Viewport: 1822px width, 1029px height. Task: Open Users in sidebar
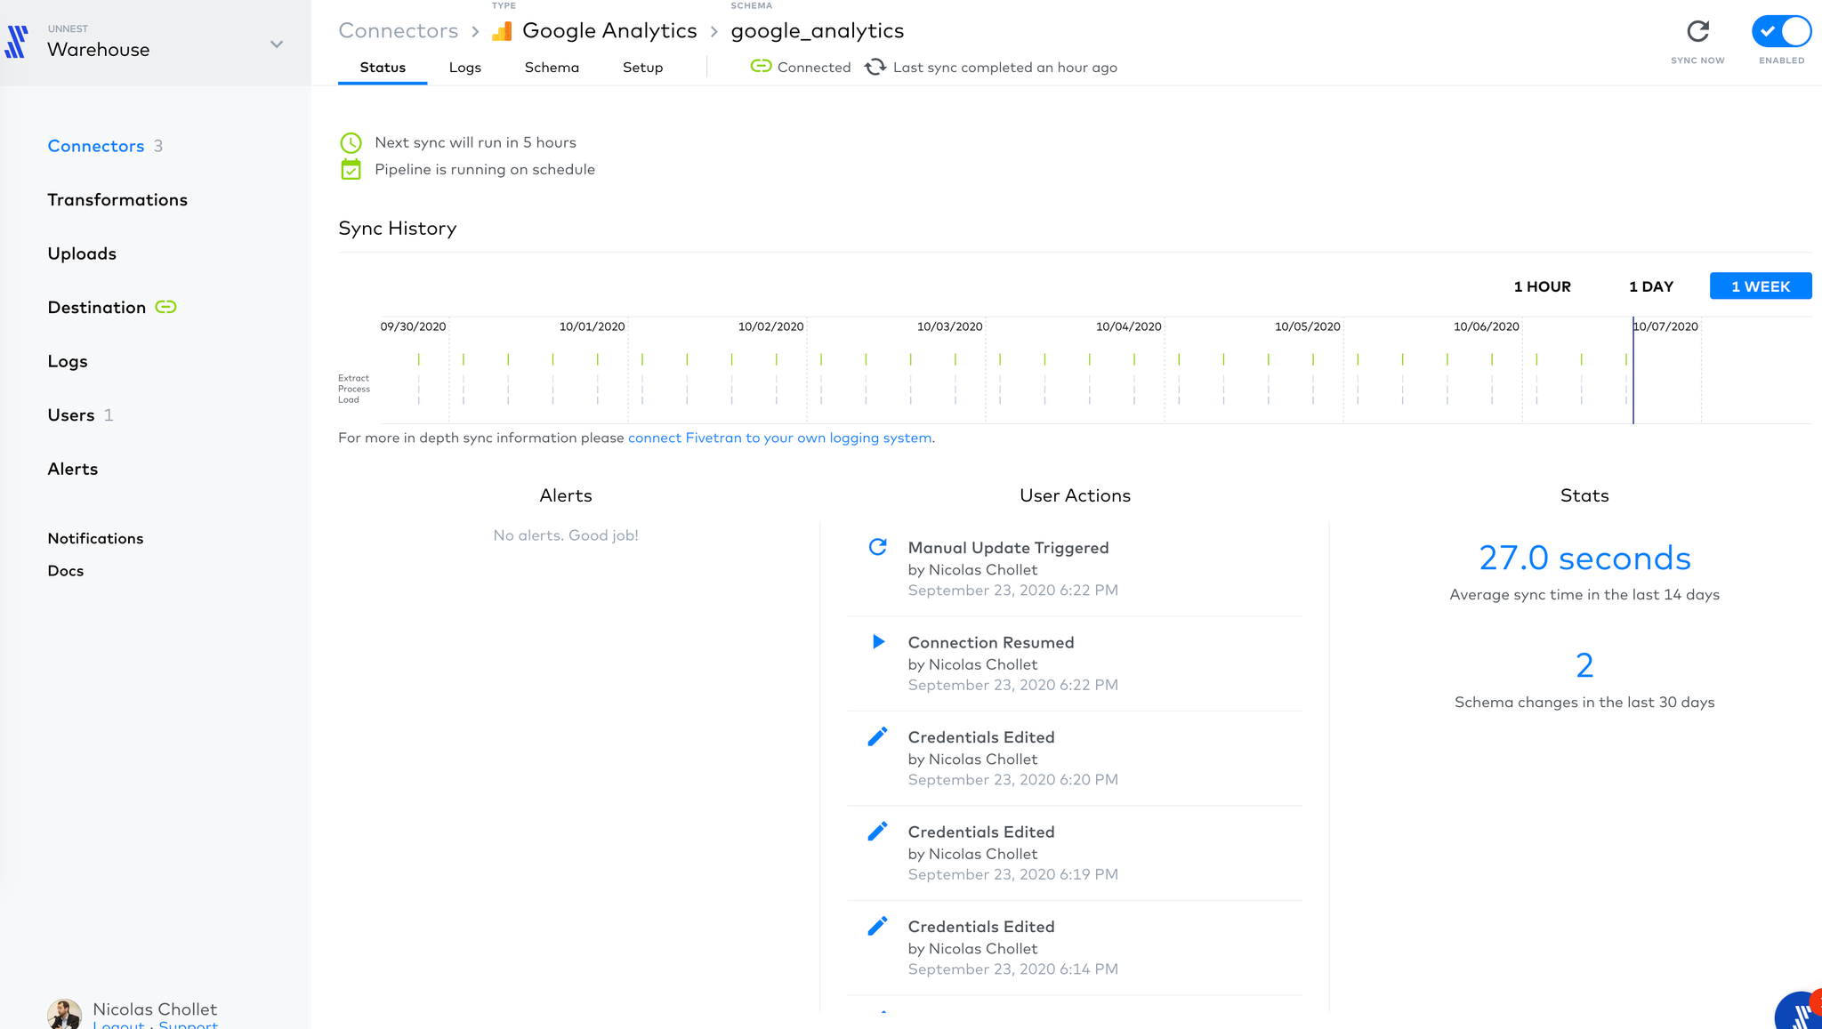(71, 415)
